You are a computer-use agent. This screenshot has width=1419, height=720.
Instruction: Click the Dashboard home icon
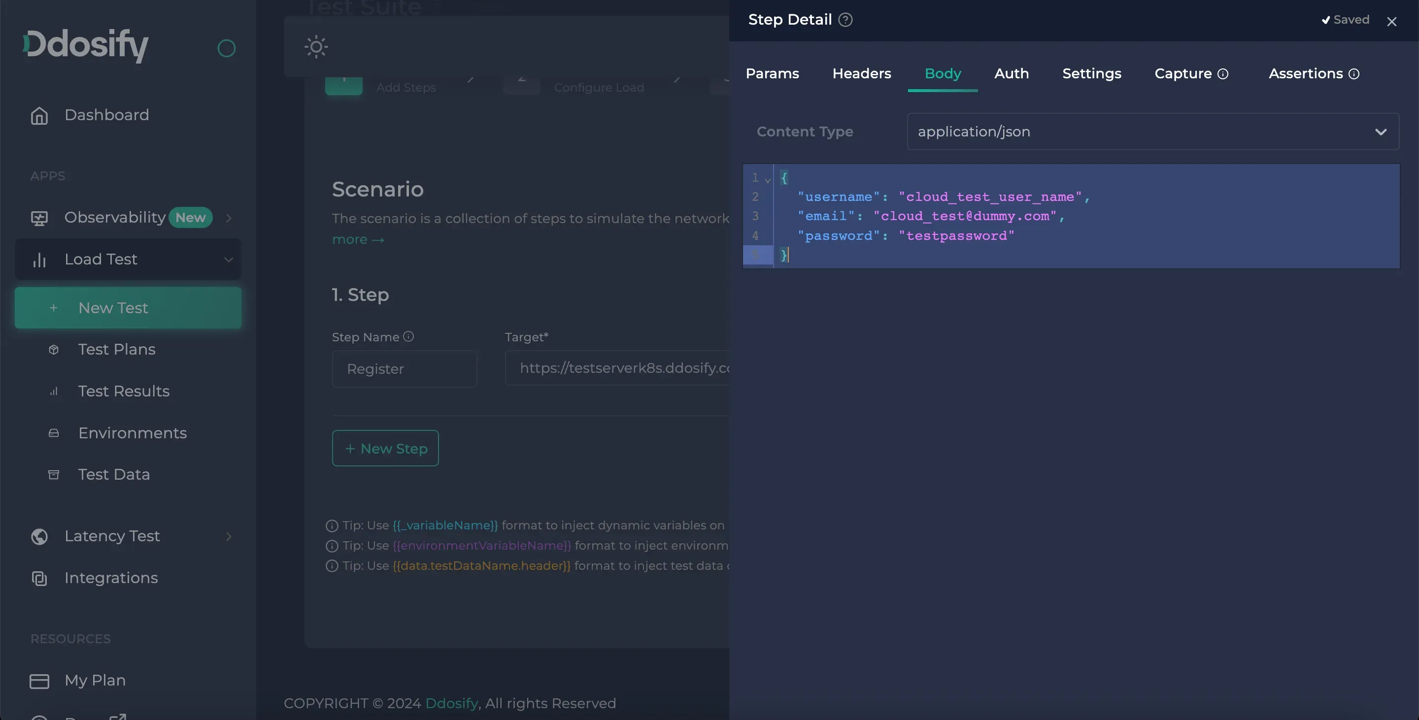click(39, 116)
